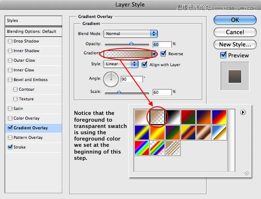Enable the Inner Glow checkbox
This screenshot has width=261, height=199.
[10, 70]
